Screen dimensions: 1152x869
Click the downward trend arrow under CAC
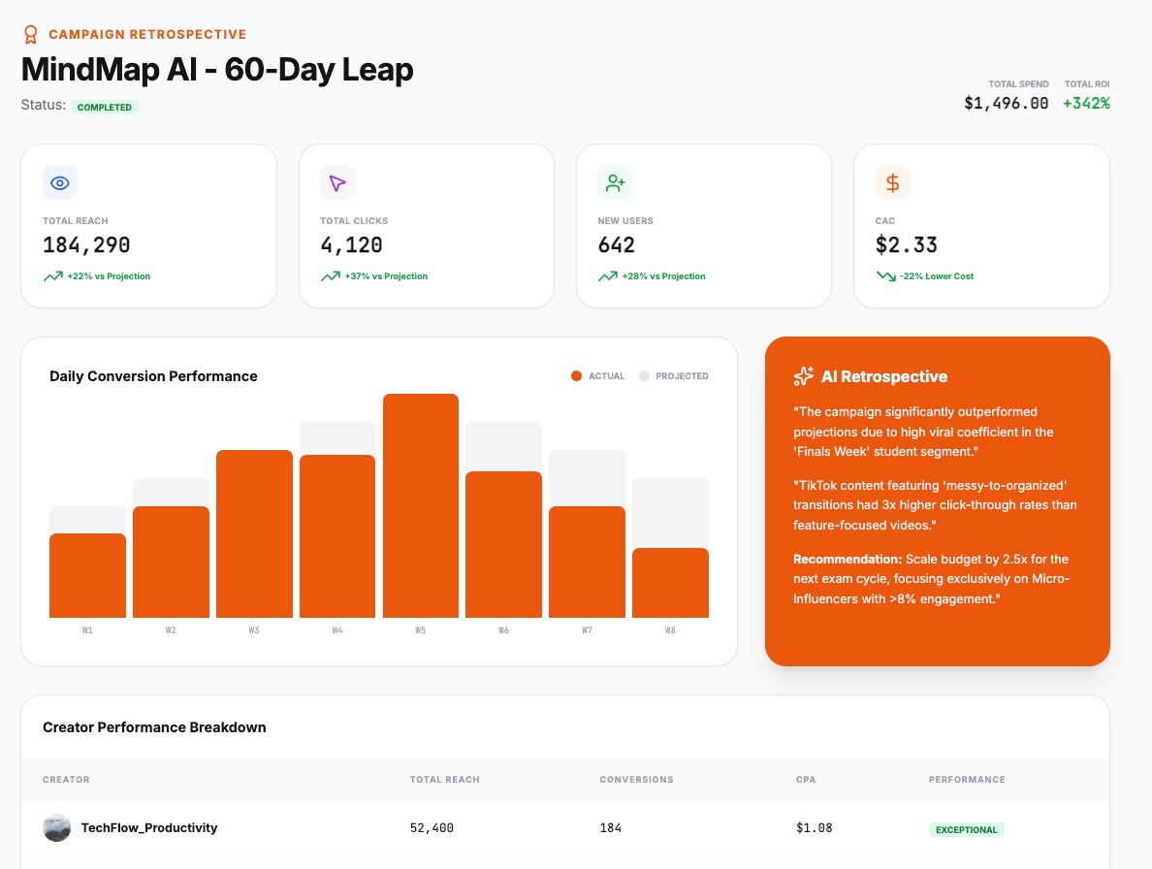[885, 276]
